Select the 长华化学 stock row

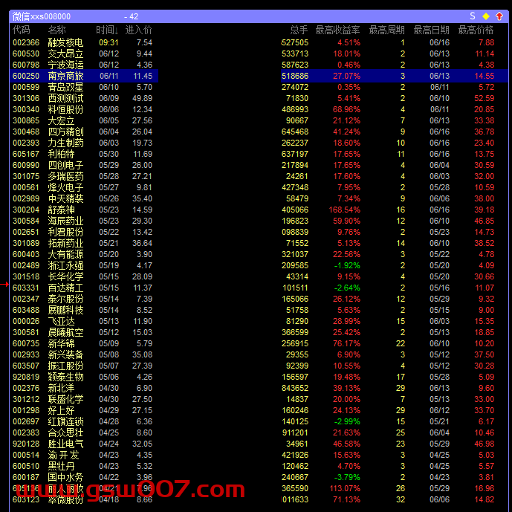point(259,276)
